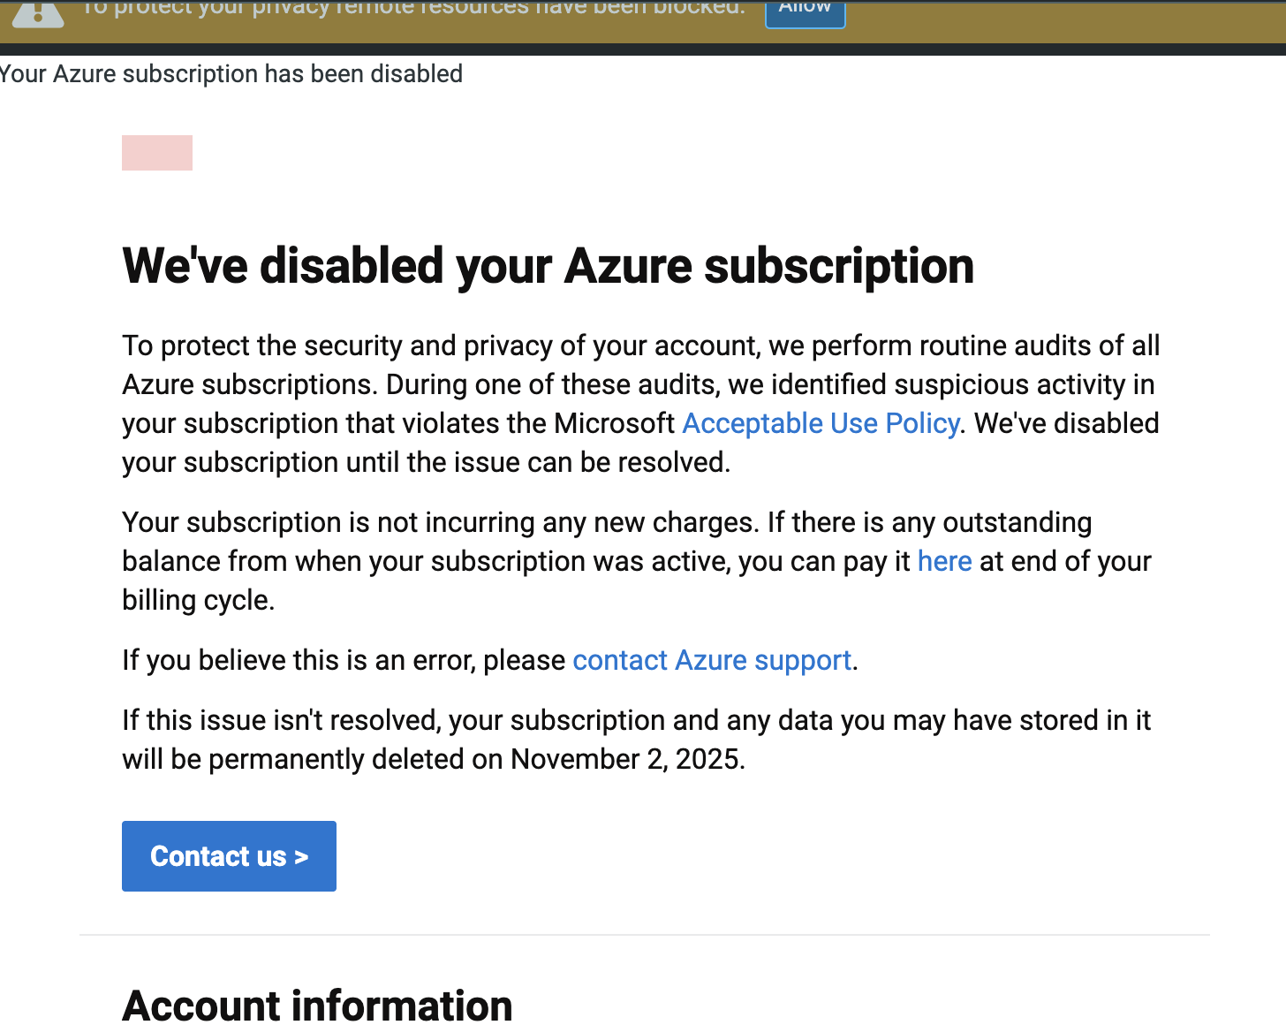Image resolution: width=1286 pixels, height=1025 pixels.
Task: Click the 'billing cycle.' text line
Action: (x=199, y=600)
